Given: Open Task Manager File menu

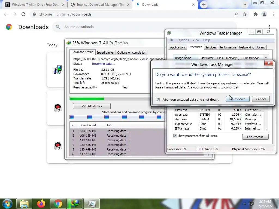Looking at the screenshot, I should tap(171, 40).
